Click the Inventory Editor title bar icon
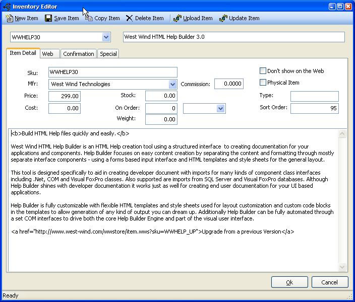This screenshot has width=355, height=302. pyautogui.click(x=7, y=7)
